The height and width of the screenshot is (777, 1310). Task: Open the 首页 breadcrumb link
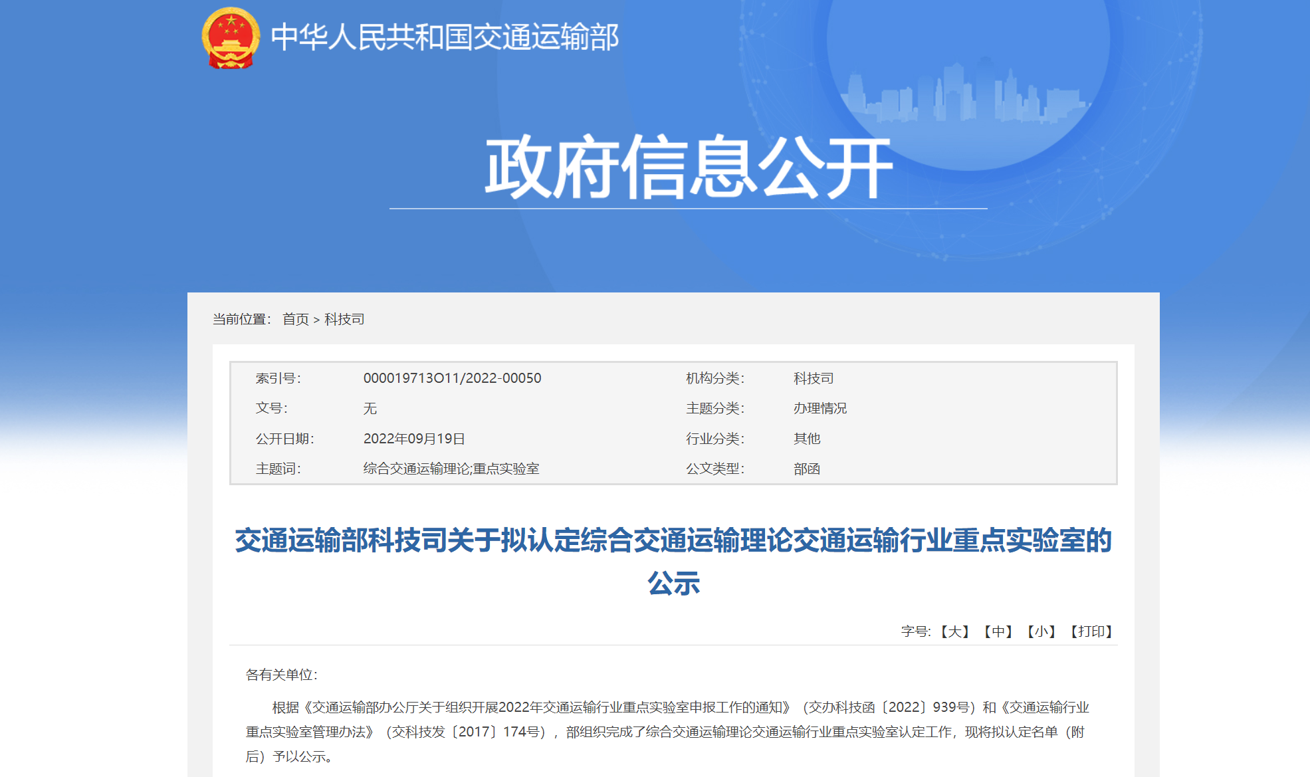[295, 320]
